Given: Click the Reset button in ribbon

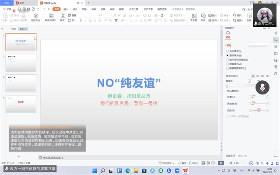Looking at the screenshot, I should pyautogui.click(x=72, y=15).
